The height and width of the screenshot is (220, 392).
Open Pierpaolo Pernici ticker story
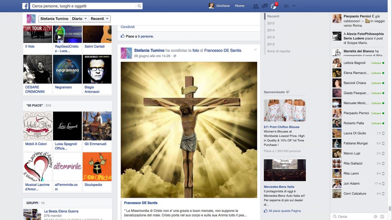[x=359, y=21]
